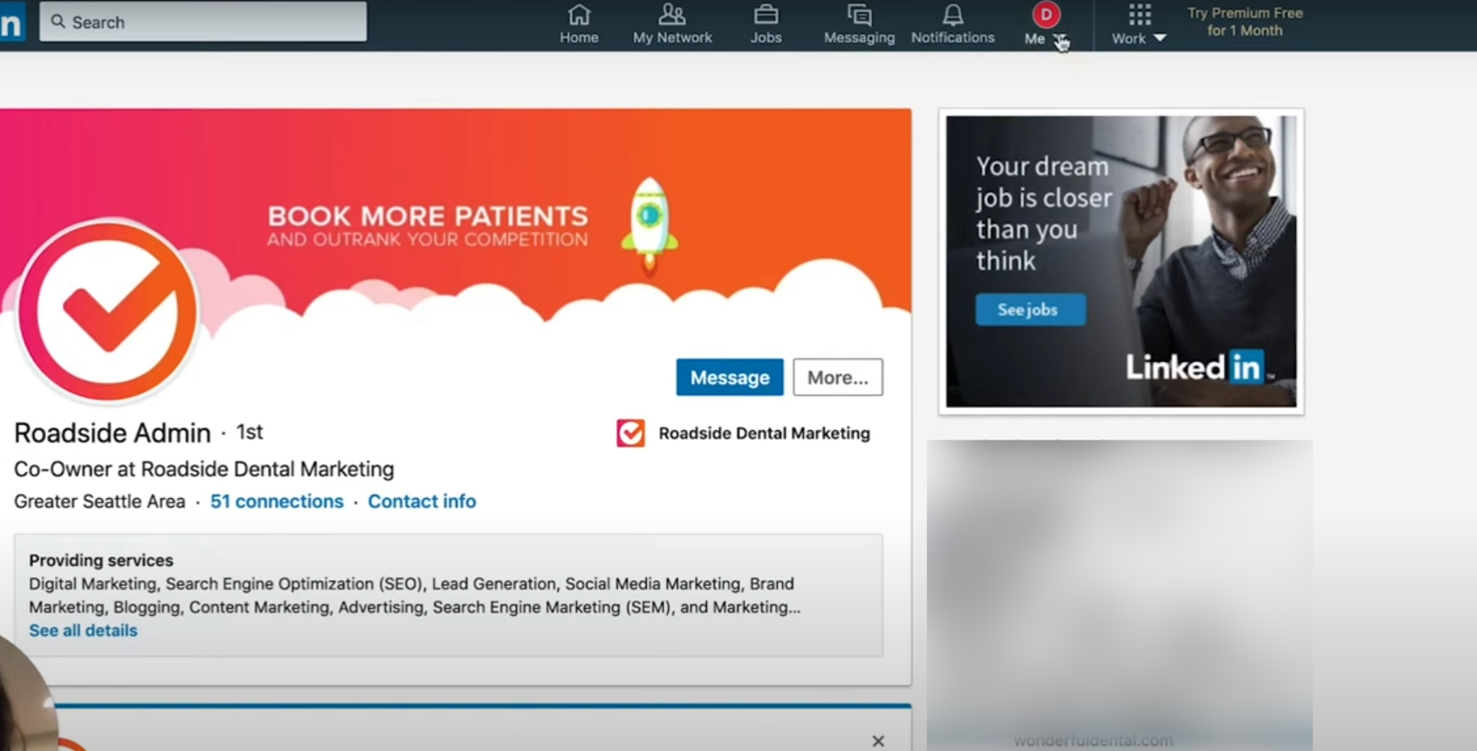
Task: Check the Notifications bell icon
Action: pos(952,15)
